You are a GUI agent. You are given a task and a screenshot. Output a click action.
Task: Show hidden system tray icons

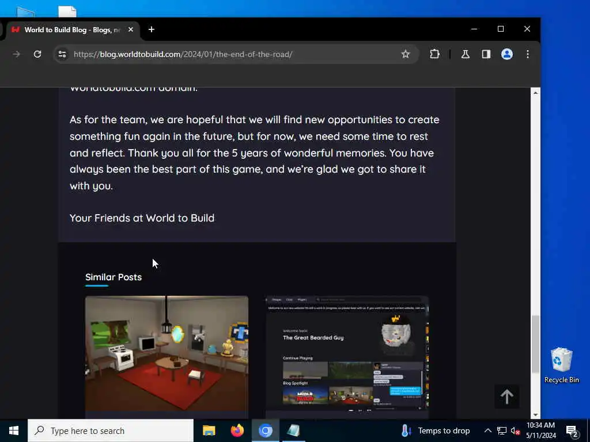coord(487,430)
